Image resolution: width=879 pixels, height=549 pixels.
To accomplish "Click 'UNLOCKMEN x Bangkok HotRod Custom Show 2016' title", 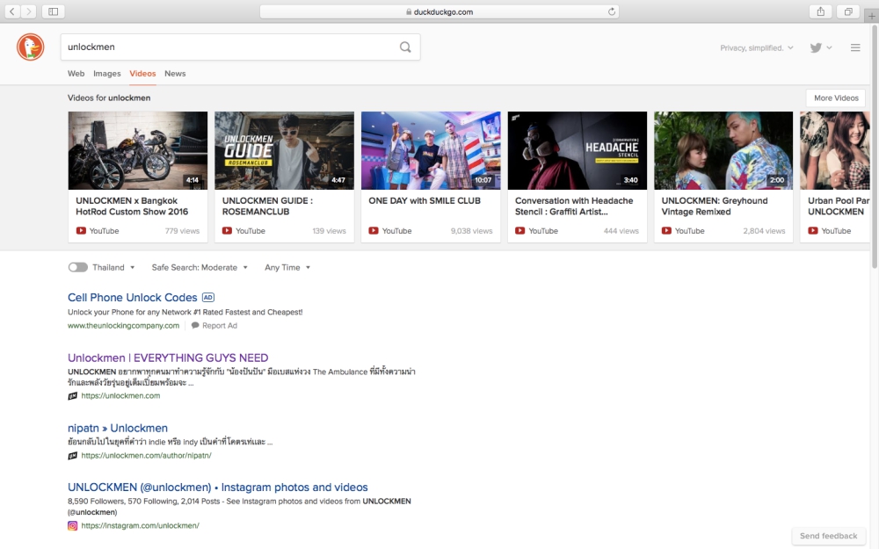I will click(x=133, y=206).
